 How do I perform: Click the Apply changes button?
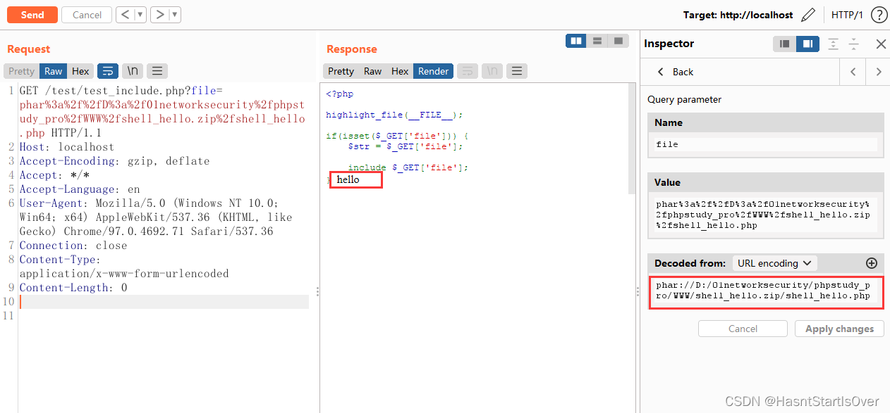point(839,329)
